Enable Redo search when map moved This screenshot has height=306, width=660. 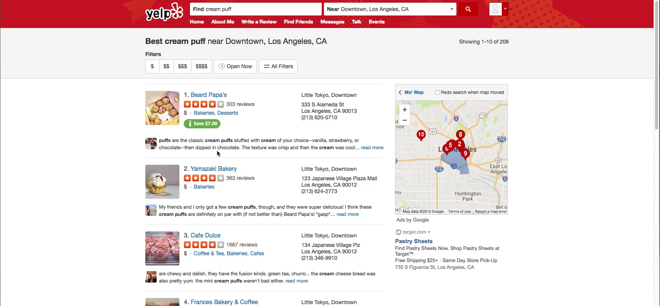click(437, 92)
